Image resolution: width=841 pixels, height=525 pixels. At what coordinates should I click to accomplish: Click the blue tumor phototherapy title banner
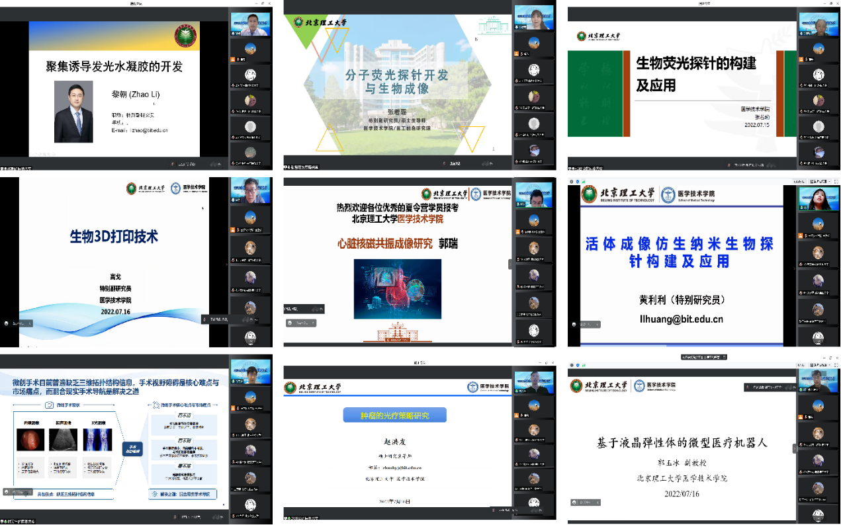coord(394,415)
